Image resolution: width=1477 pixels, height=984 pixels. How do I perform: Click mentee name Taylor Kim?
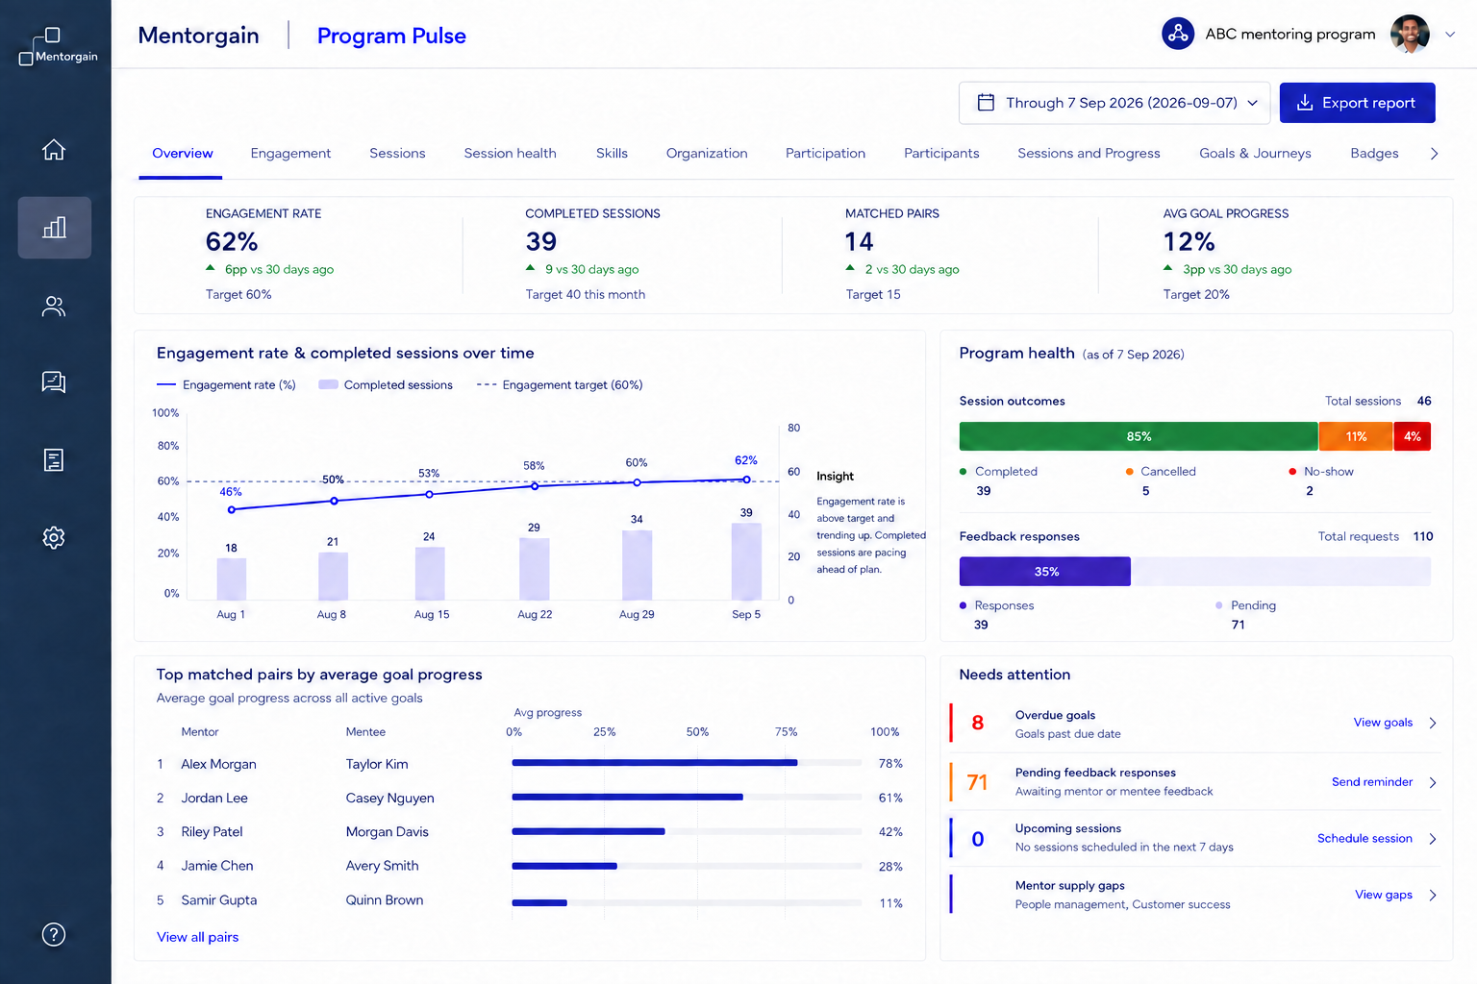coord(377,764)
